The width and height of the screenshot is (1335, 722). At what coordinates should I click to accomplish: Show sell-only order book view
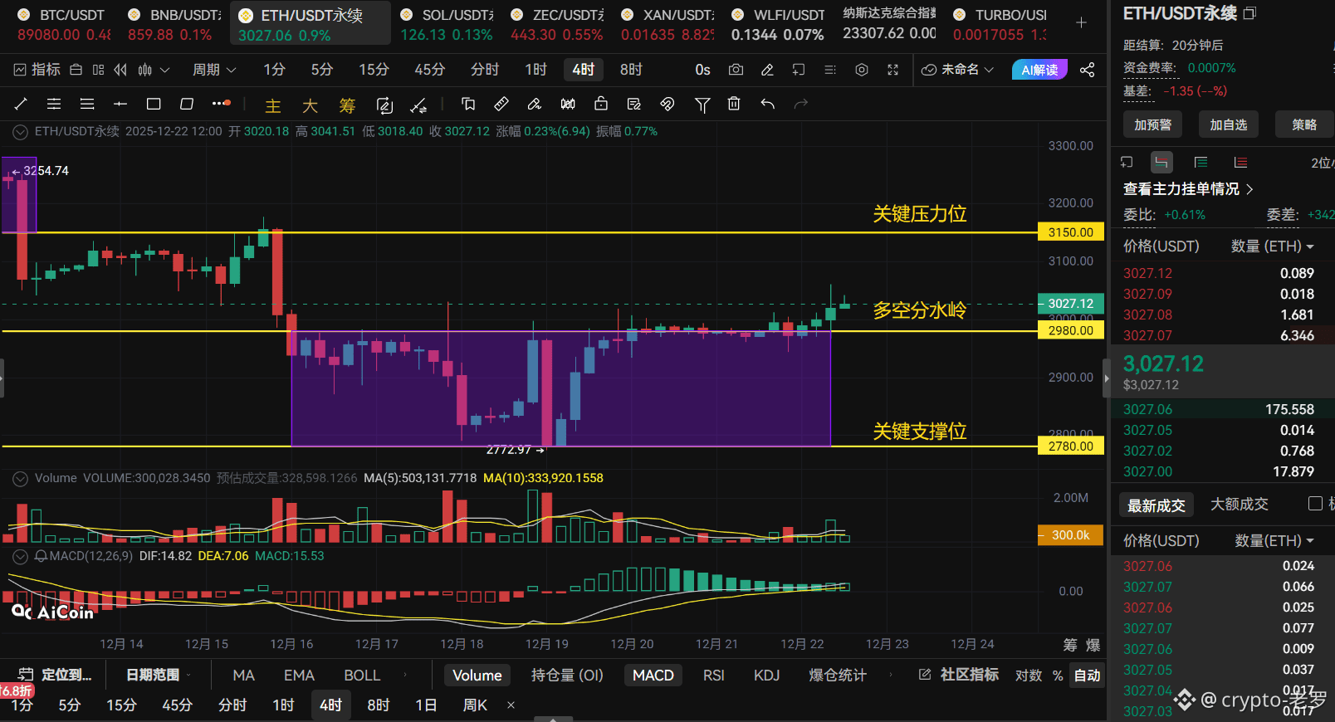tap(1240, 163)
